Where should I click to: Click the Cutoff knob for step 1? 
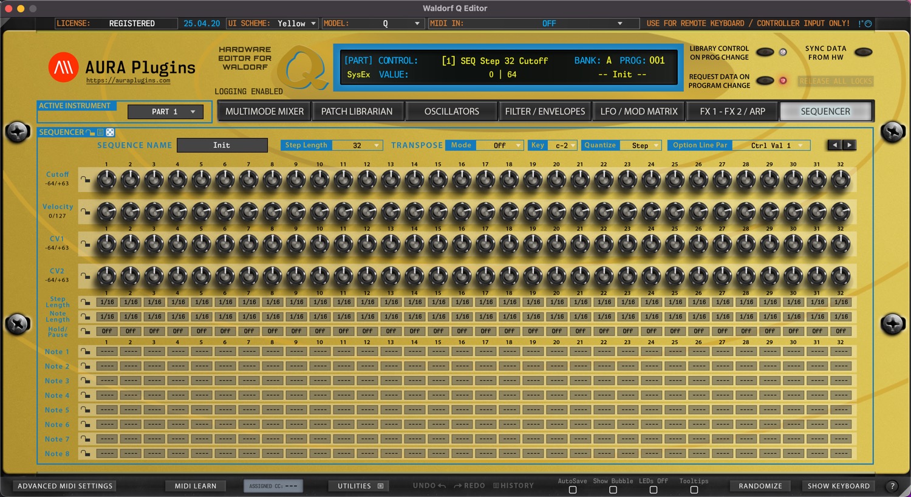click(x=107, y=180)
